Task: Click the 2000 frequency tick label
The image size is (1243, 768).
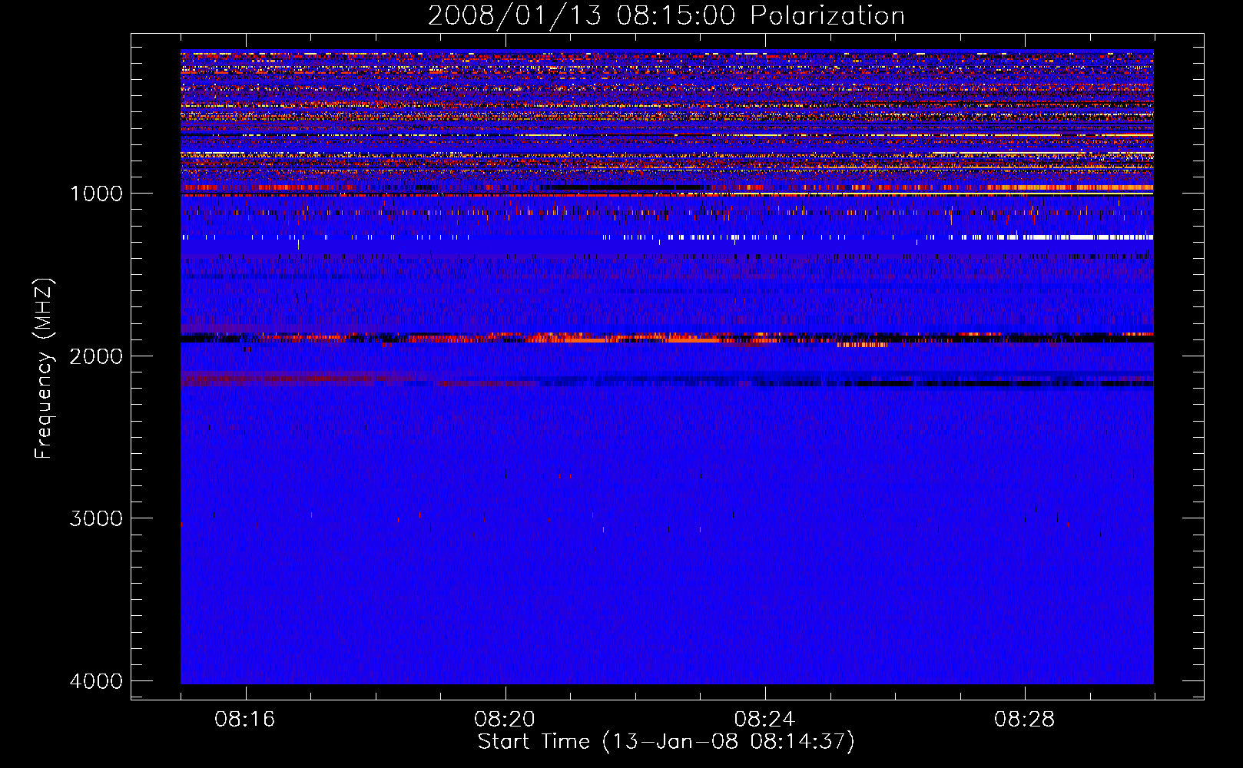Action: click(96, 356)
